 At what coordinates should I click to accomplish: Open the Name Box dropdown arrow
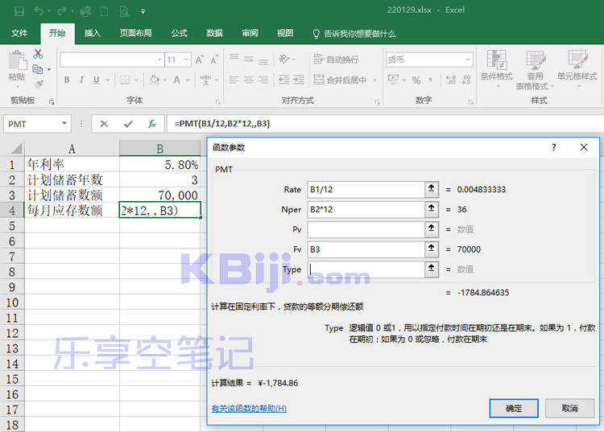(64, 123)
